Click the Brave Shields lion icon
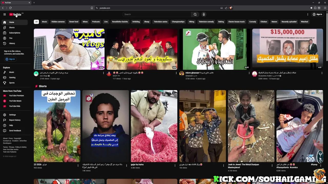Screen dimensions: 328x184 click(231, 8)
